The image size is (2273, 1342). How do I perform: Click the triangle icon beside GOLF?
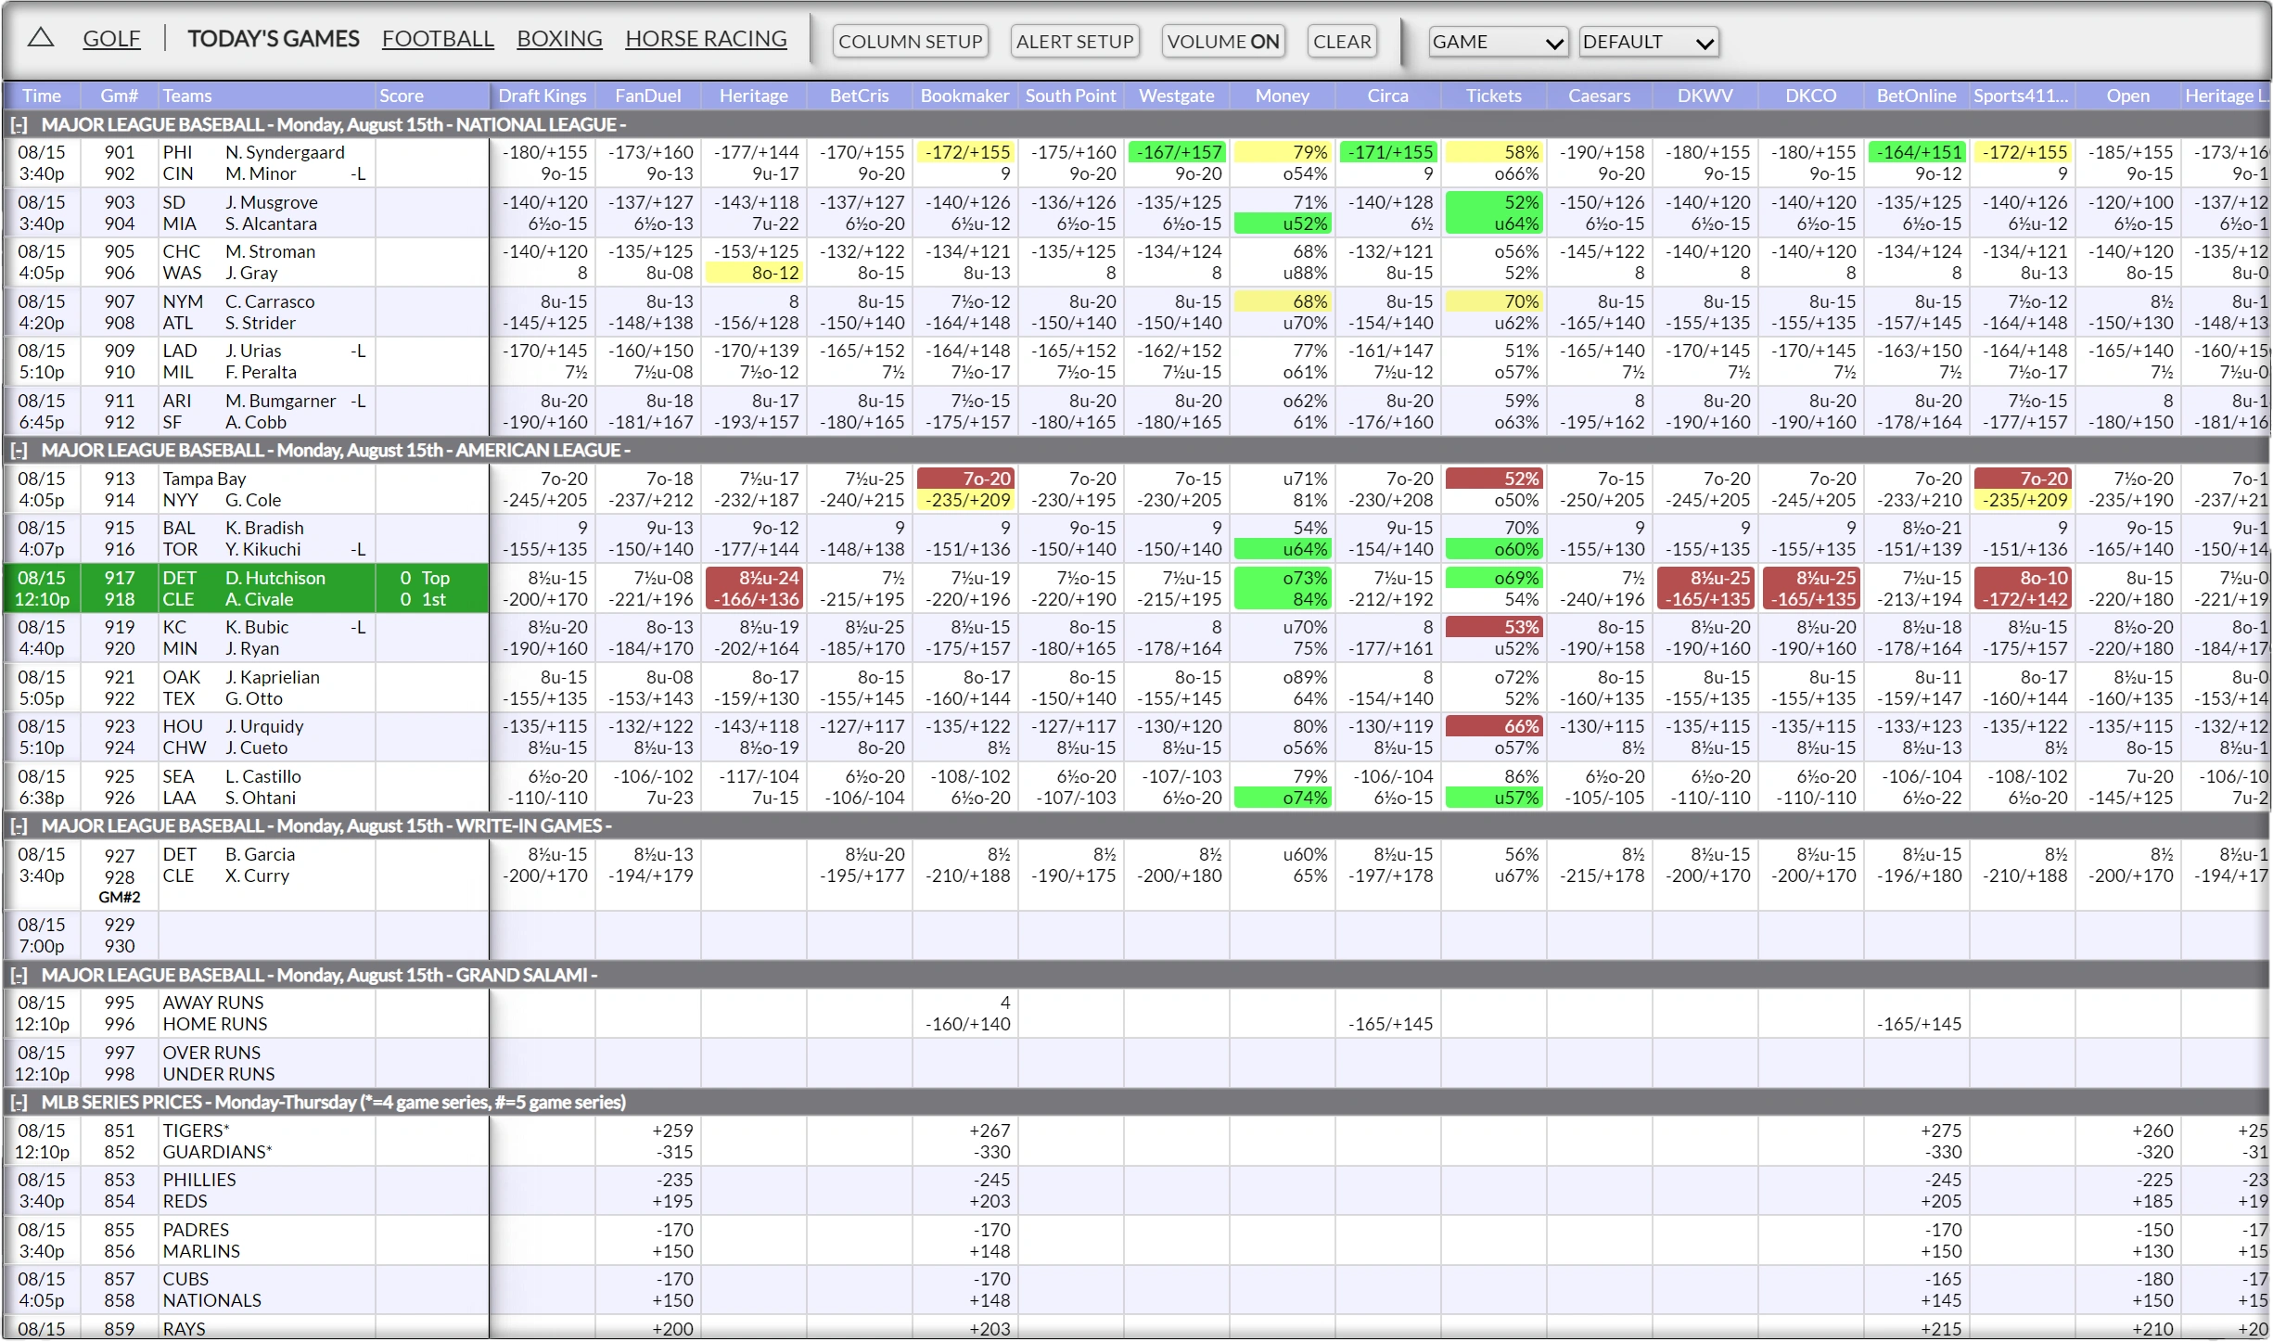(41, 38)
